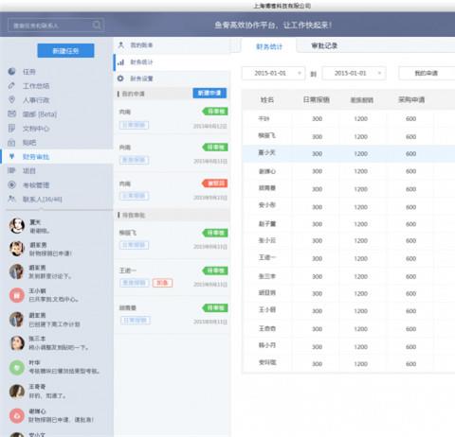
Task: Open 财务审批 in the left sidebar
Action: click(x=57, y=156)
